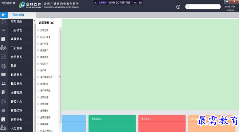This screenshot has width=242, height=132.
Task: Click the search input field
Action: (x=203, y=7)
